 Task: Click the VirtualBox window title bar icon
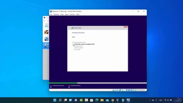pyautogui.click(x=51, y=11)
